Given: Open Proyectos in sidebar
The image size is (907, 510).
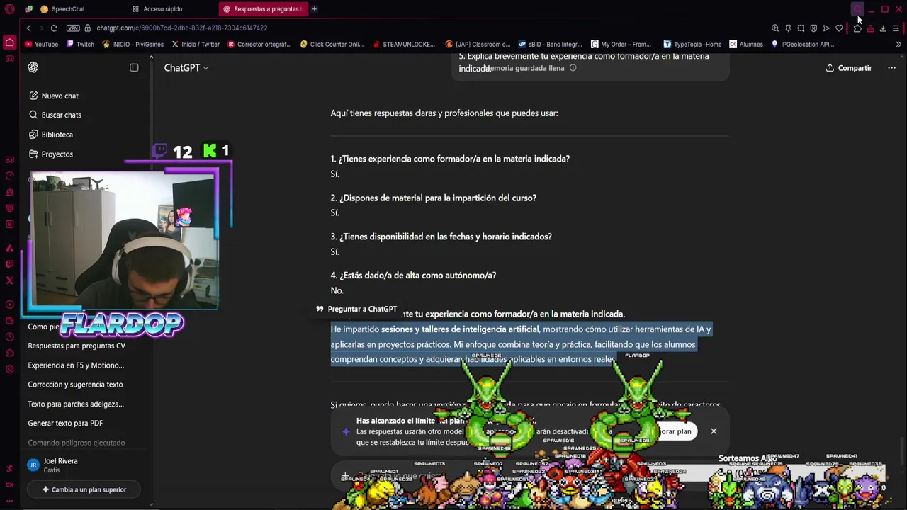Looking at the screenshot, I should (57, 154).
